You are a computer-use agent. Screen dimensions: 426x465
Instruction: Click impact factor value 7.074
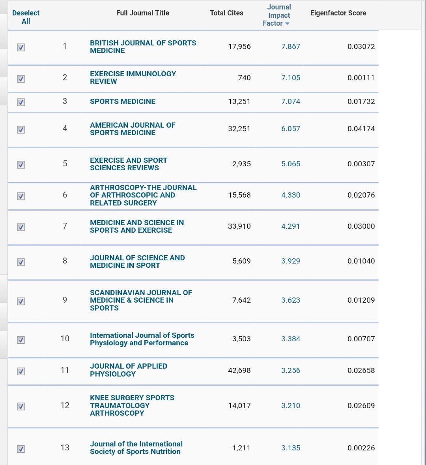pos(291,102)
